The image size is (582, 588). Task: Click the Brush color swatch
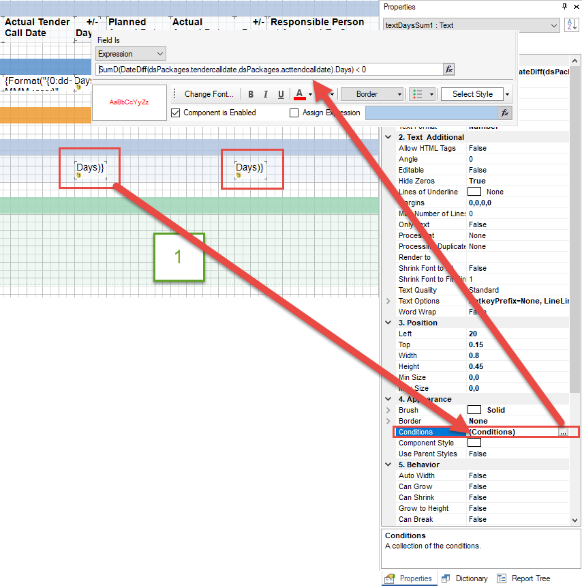[x=474, y=410]
